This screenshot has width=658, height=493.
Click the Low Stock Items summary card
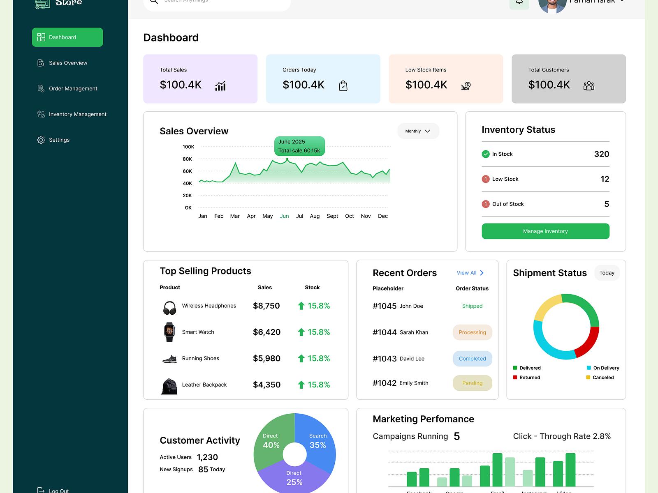(446, 79)
